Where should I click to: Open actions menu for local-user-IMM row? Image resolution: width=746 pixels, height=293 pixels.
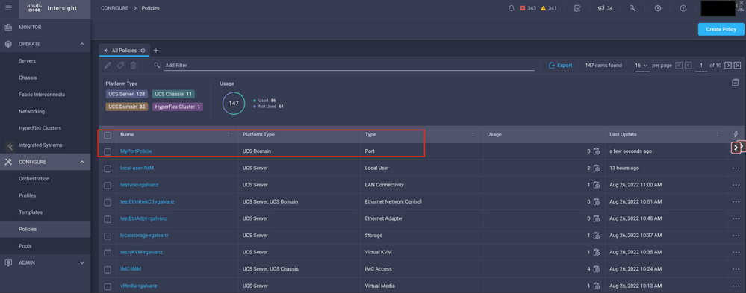tap(736, 168)
